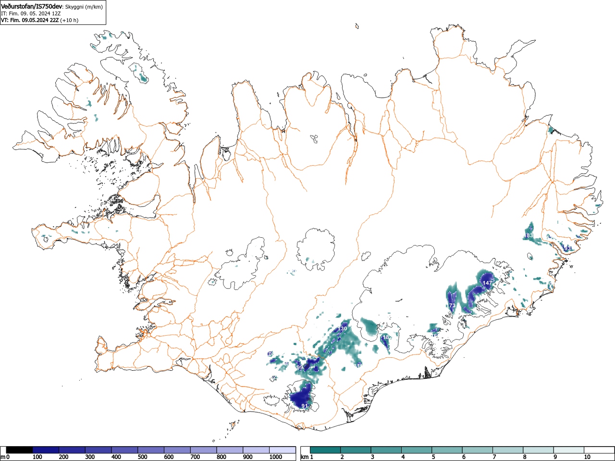This screenshot has height=461, width=615.
Task: Click the '147' visibility value on the map
Action: (487, 283)
